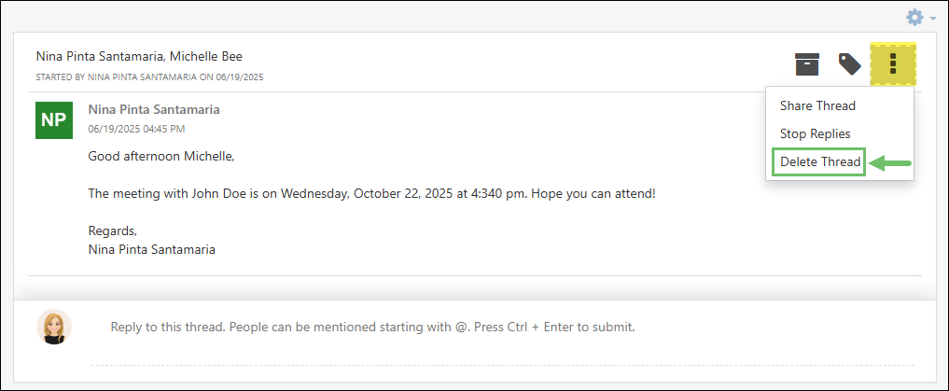Select Share Thread from the menu
This screenshot has width=949, height=391.
[x=817, y=105]
